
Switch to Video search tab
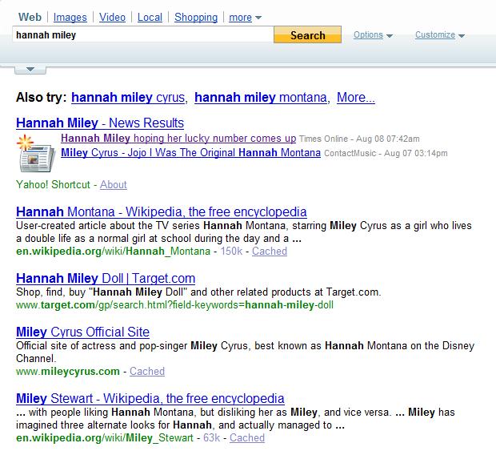pos(112,18)
